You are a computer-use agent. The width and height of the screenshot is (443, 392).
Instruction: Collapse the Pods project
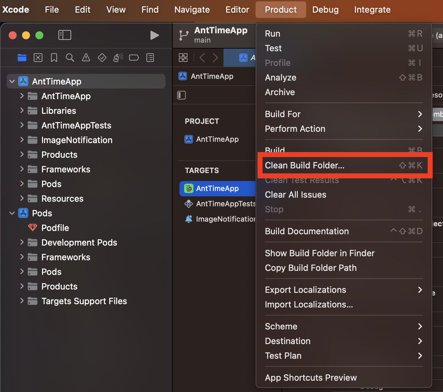[x=12, y=213]
